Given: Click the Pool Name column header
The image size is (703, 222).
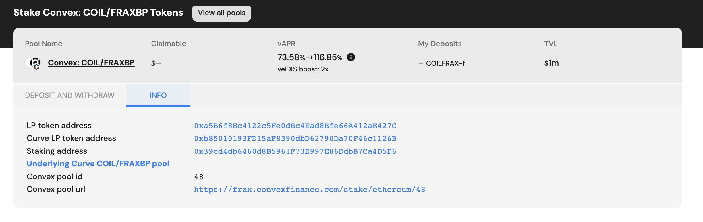Looking at the screenshot, I should [x=43, y=44].
